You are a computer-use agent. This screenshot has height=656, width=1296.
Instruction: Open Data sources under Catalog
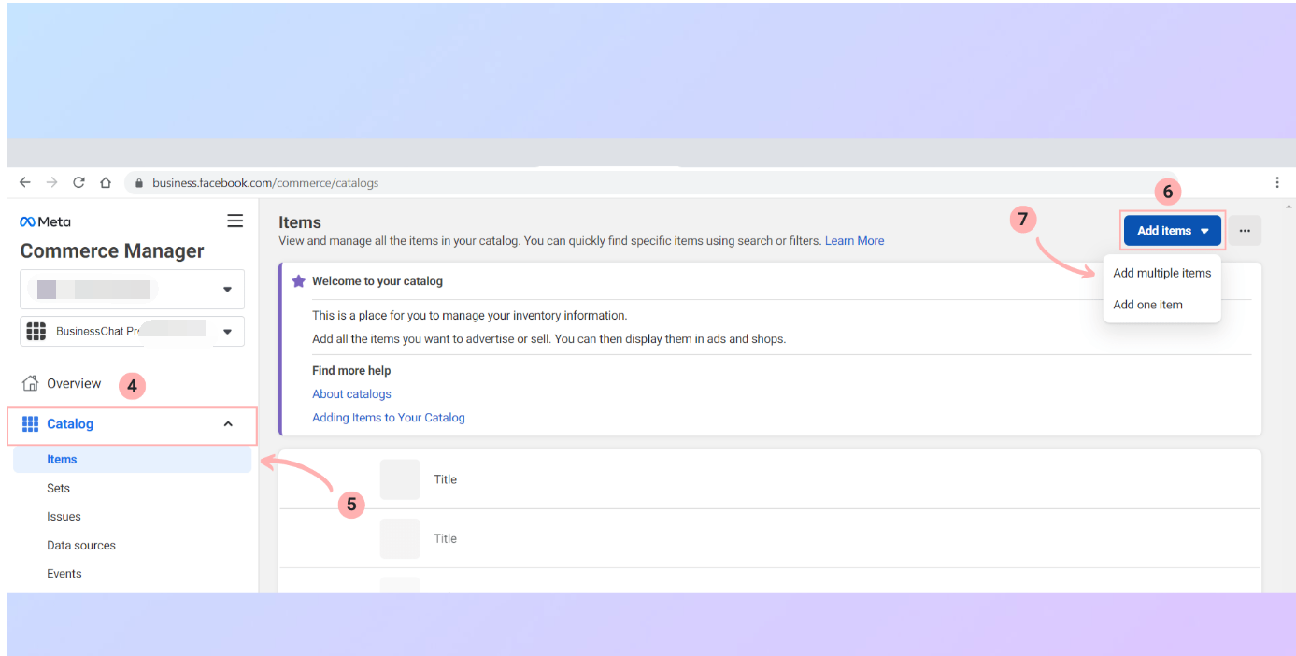pos(81,546)
